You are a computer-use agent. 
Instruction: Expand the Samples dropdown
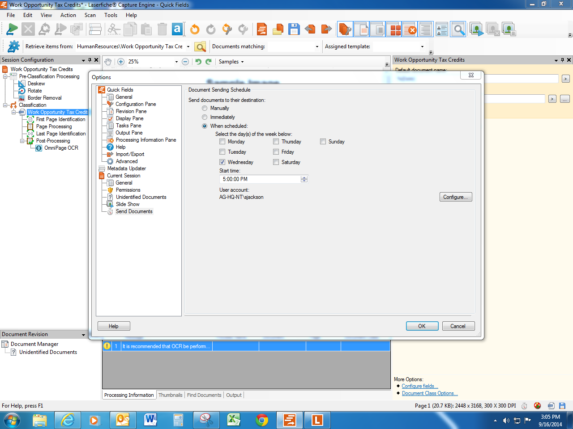tap(231, 62)
